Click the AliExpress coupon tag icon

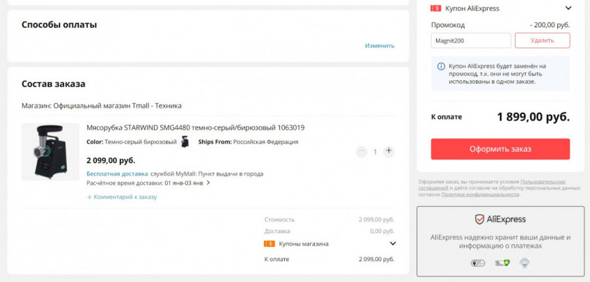point(435,8)
